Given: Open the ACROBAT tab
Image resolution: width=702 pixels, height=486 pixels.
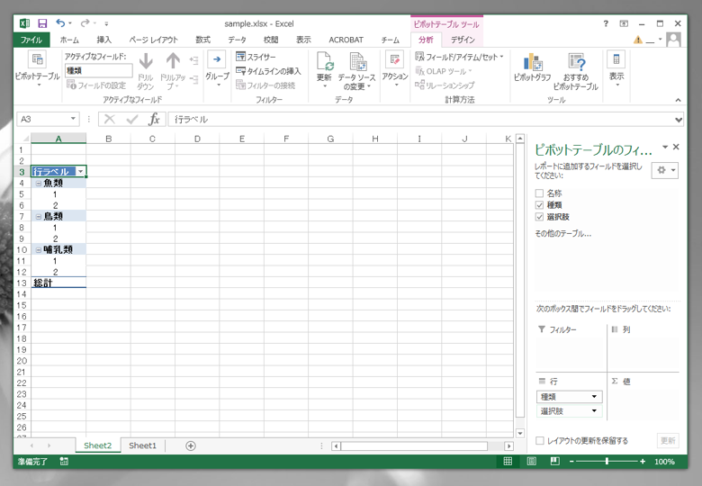Looking at the screenshot, I should coord(346,40).
